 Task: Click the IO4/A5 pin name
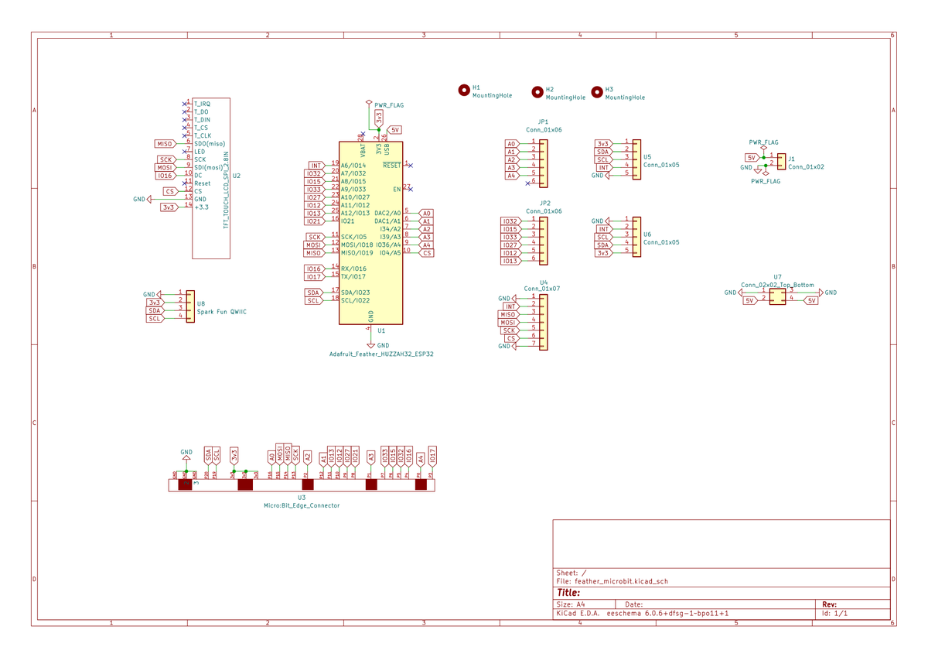pos(390,252)
